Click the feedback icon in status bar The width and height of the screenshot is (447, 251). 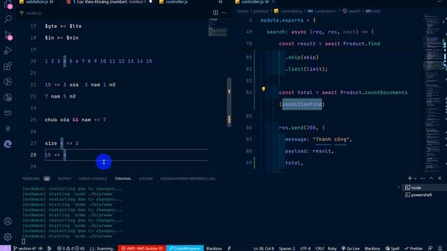(430, 248)
